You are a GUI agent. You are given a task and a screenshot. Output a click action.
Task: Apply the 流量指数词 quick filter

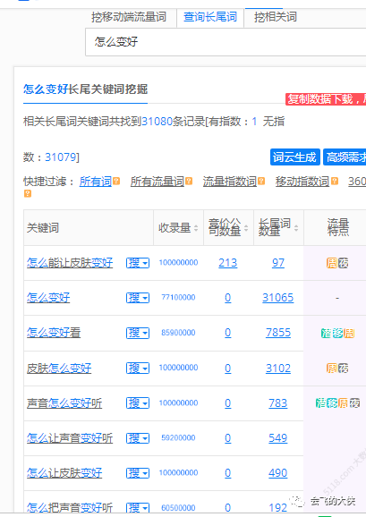pos(230,182)
